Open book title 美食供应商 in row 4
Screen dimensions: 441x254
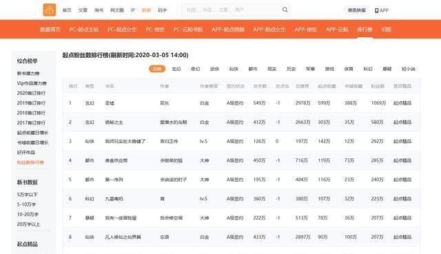click(116, 160)
